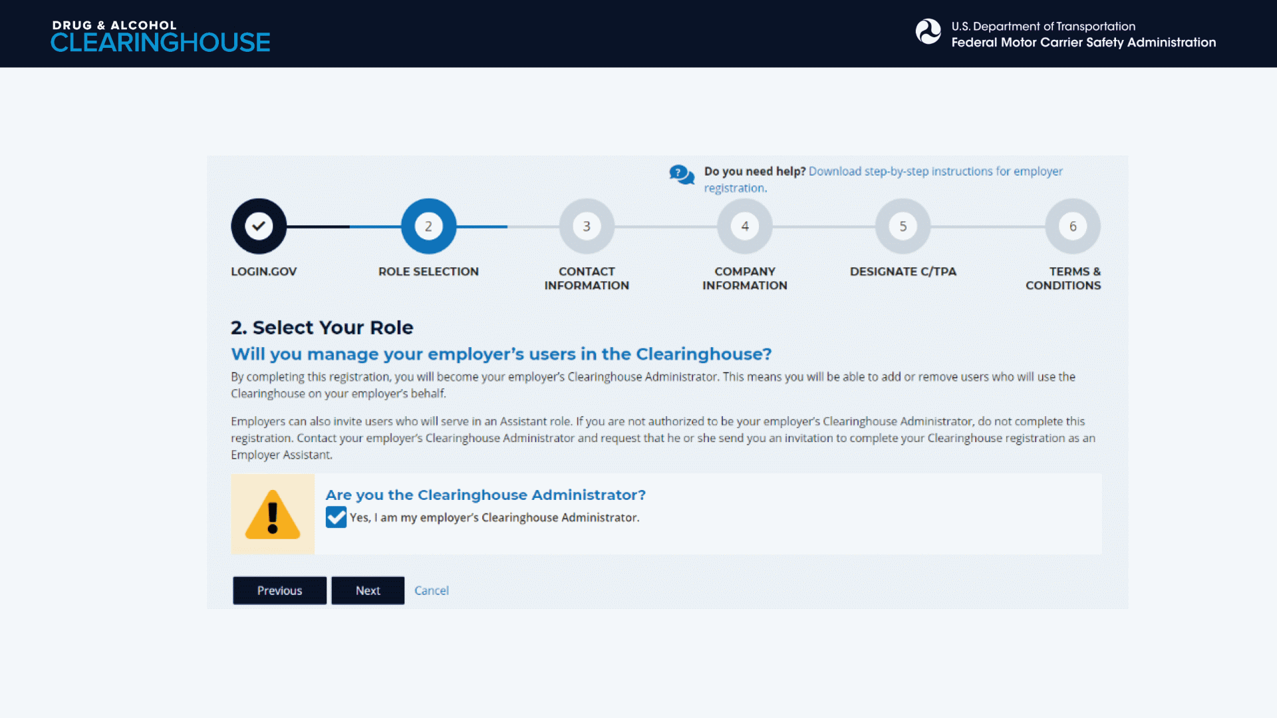
Task: Click the step 6 Terms & Conditions circle
Action: (x=1072, y=226)
